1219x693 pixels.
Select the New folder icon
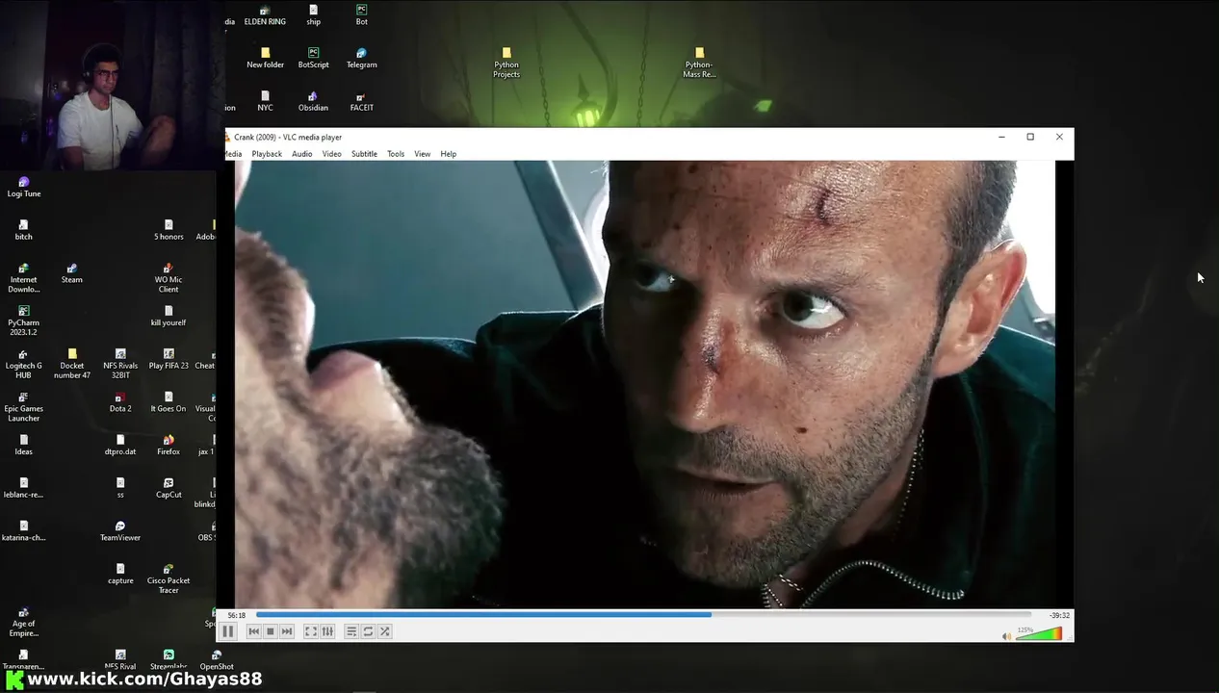[265, 58]
